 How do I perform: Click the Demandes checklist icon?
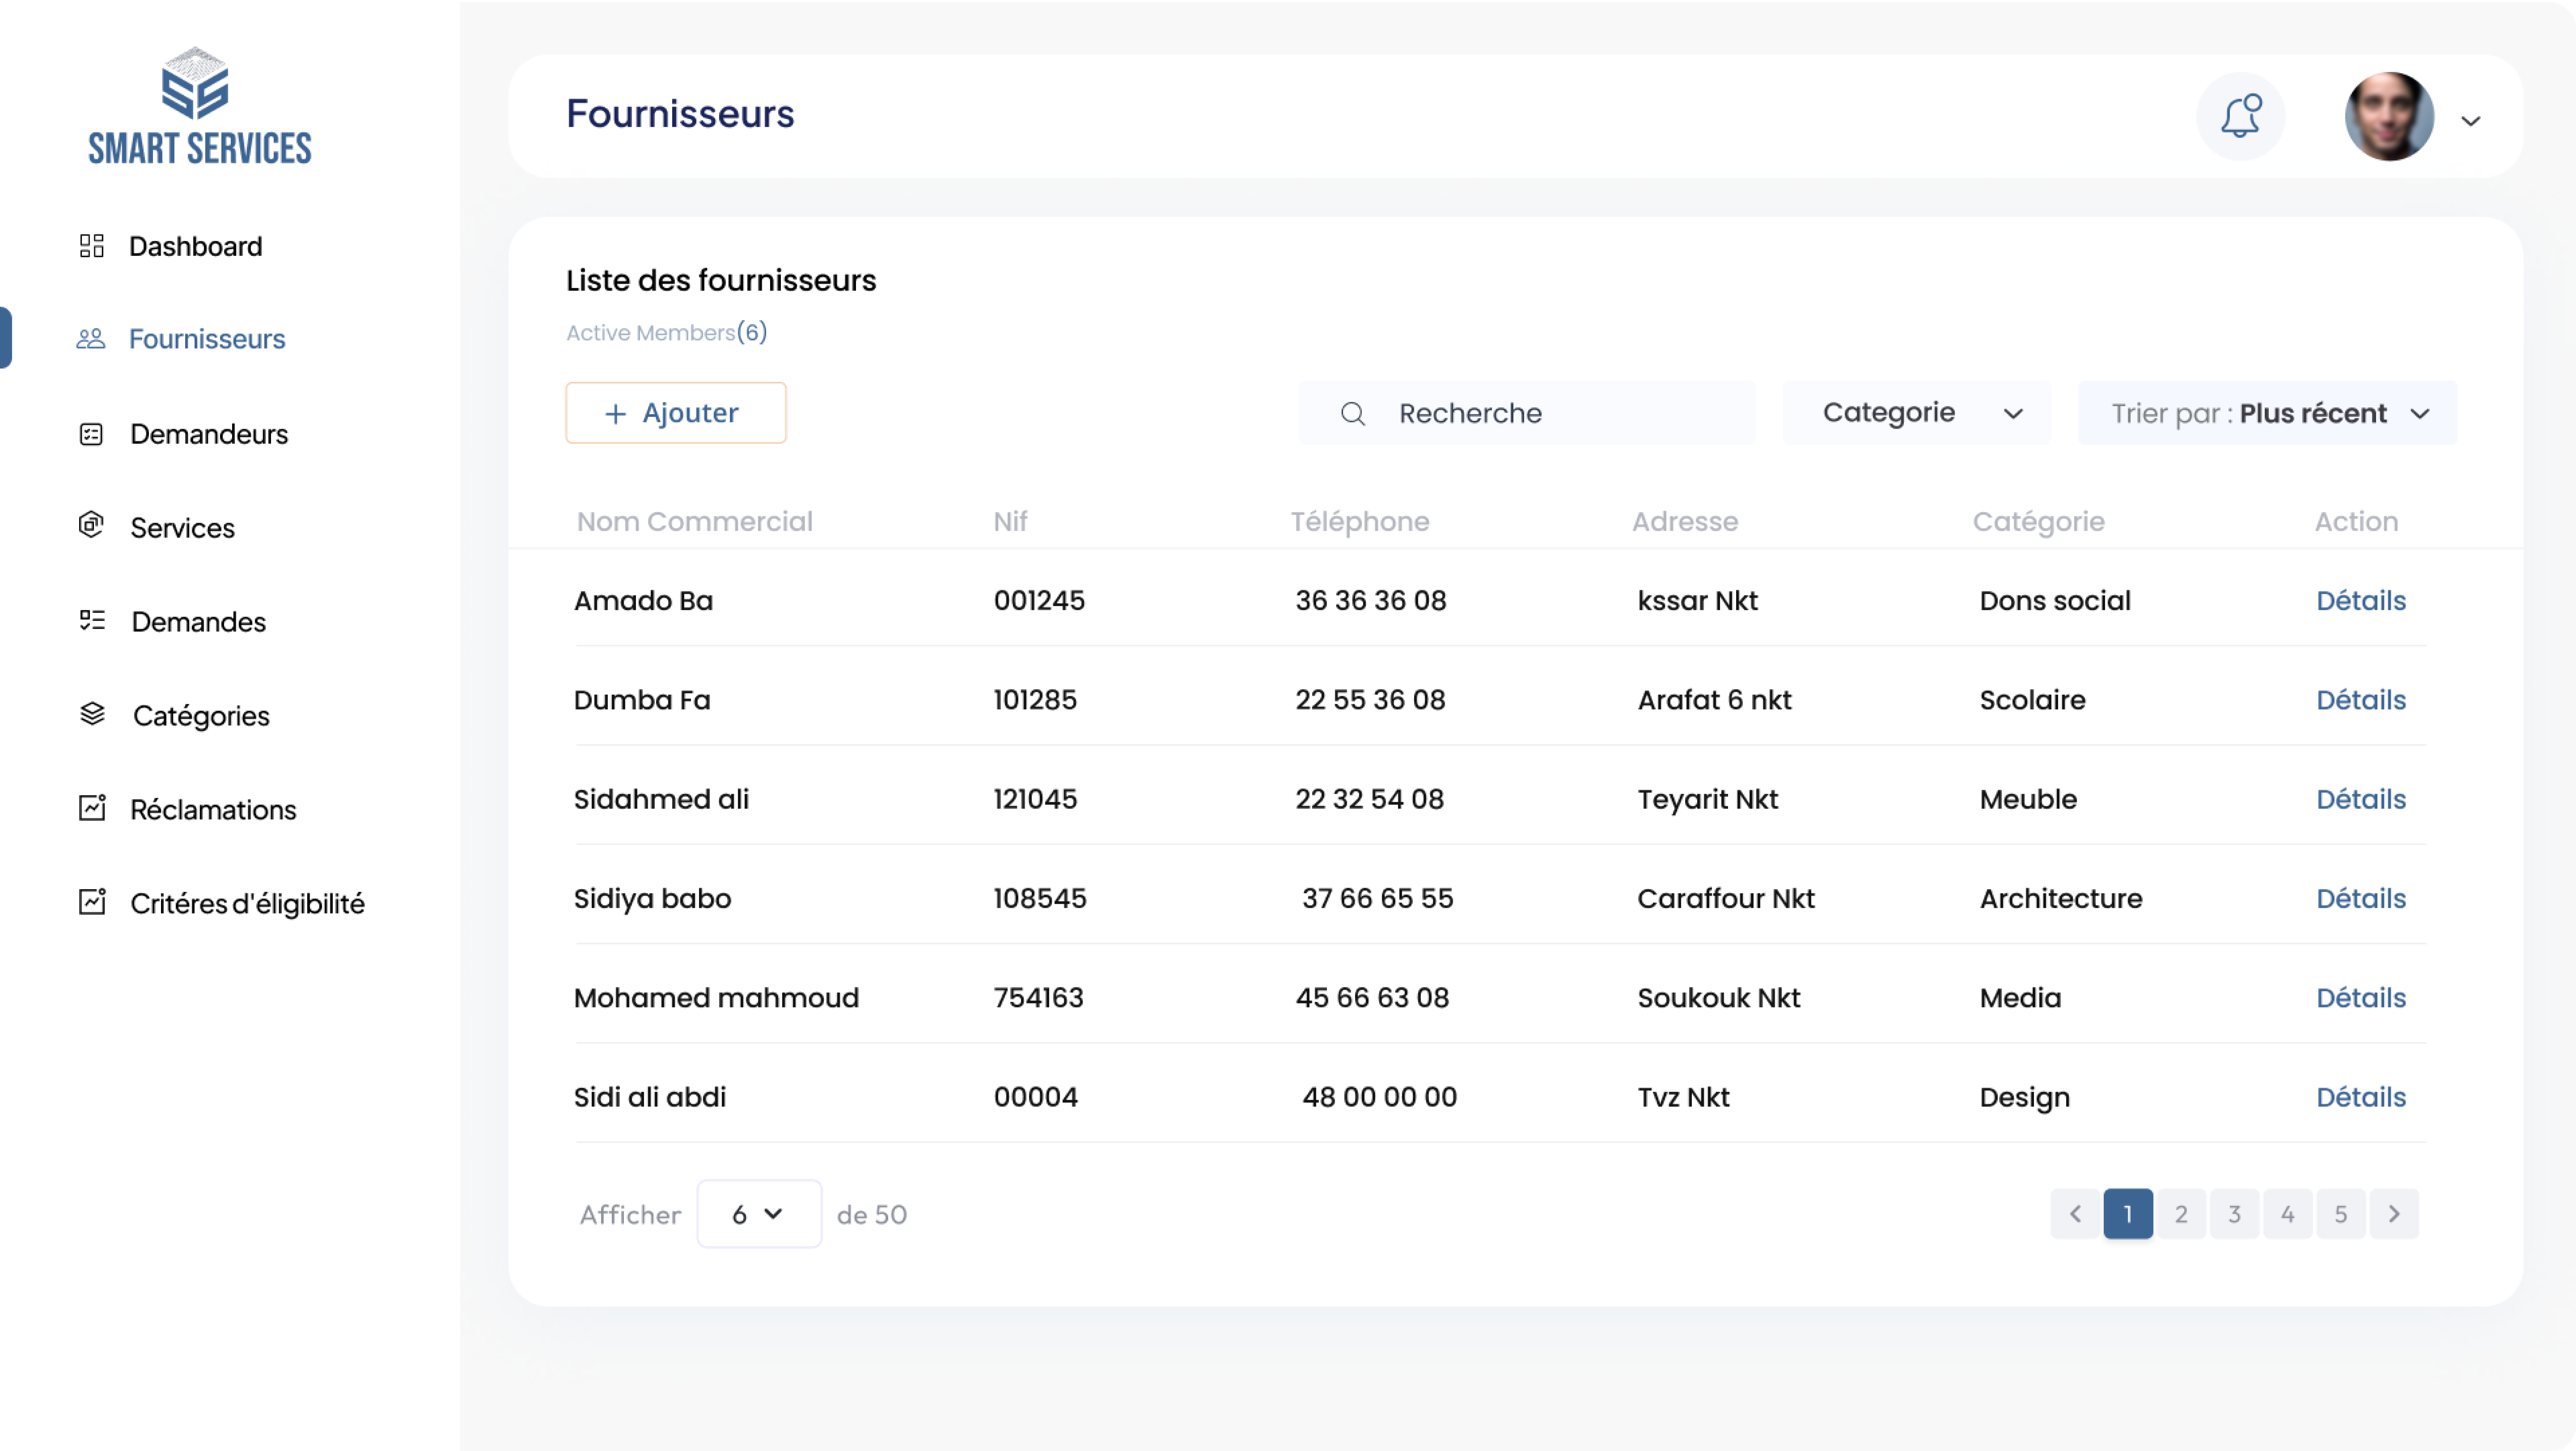click(x=92, y=620)
